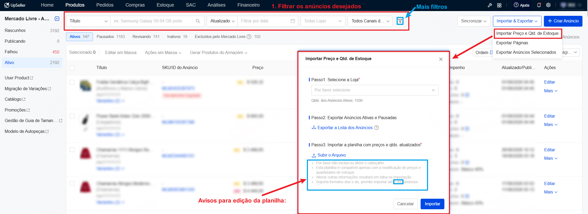The width and height of the screenshot is (588, 214).
Task: Select 'Importar Preço e Qtd. de Estoque' menu item
Action: (x=527, y=33)
